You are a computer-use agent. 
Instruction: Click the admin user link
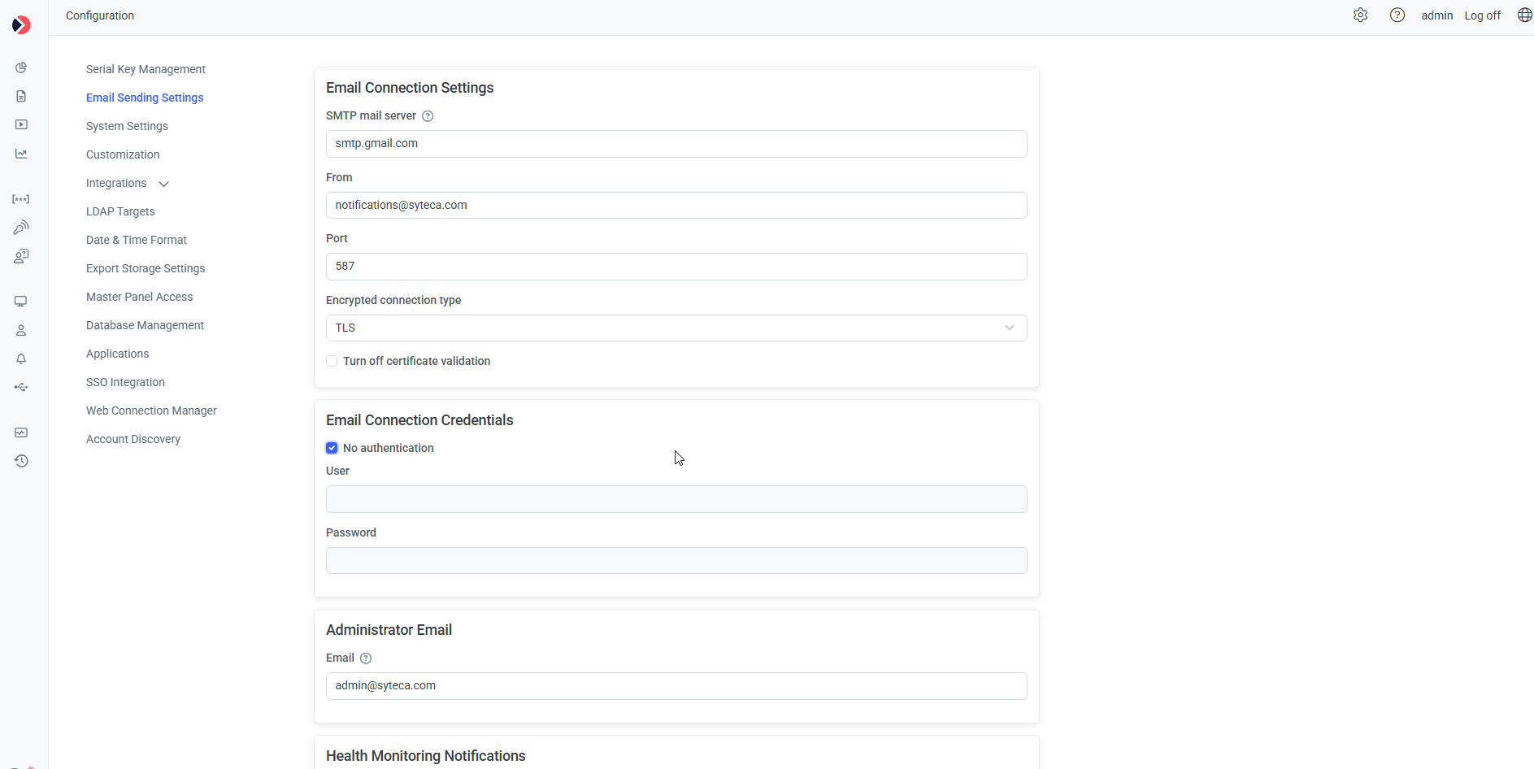pyautogui.click(x=1436, y=15)
